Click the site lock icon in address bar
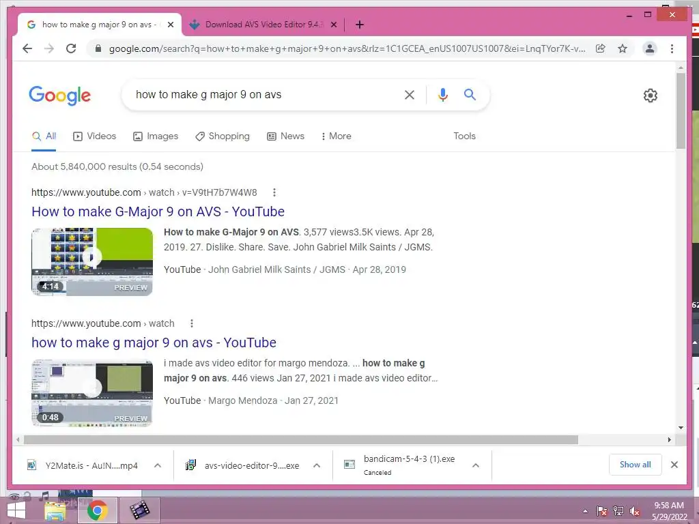 pyautogui.click(x=98, y=48)
